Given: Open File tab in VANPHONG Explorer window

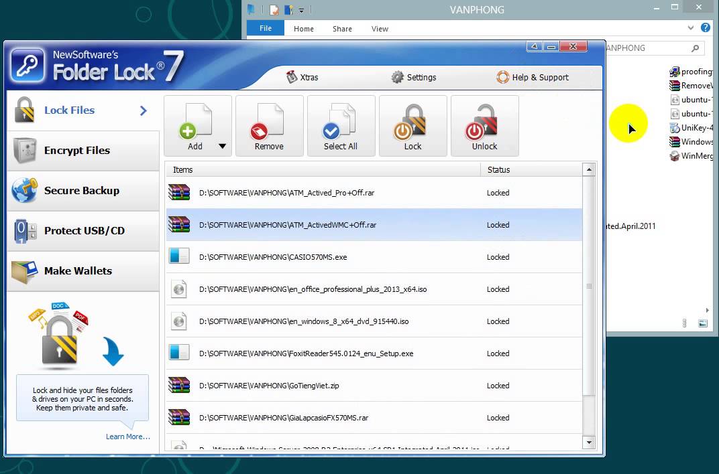Looking at the screenshot, I should point(266,28).
